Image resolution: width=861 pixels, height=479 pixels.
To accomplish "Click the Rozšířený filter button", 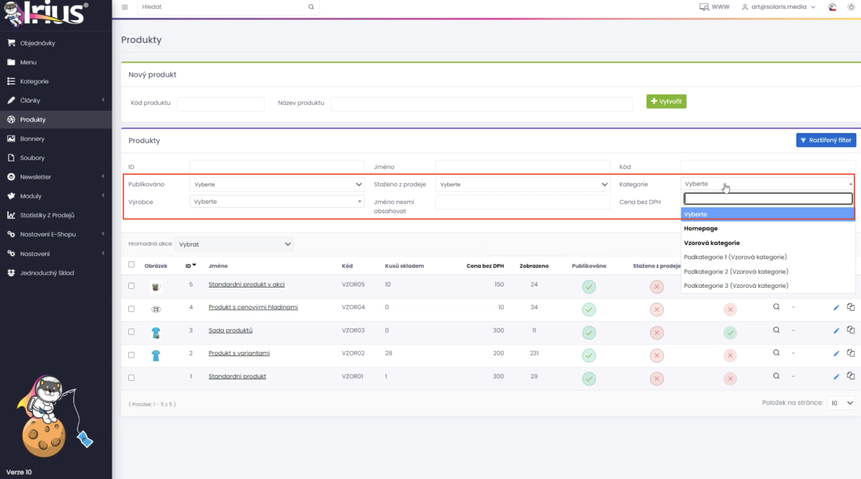I will click(826, 140).
